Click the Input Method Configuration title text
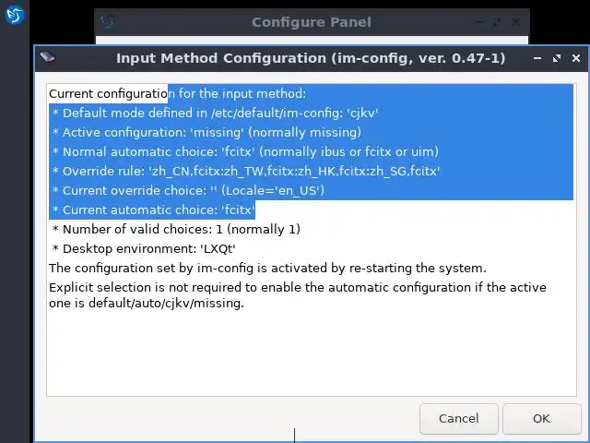Viewport: 590px width, 443px height. (x=310, y=58)
